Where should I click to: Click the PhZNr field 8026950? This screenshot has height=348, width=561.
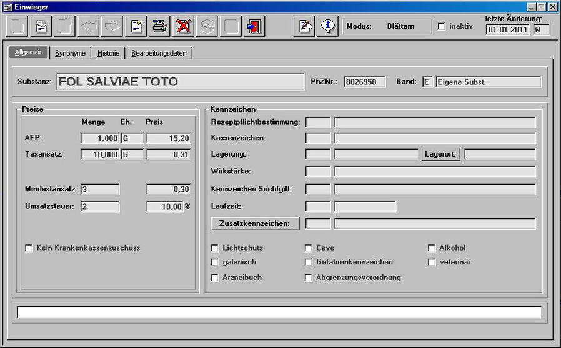coord(365,82)
